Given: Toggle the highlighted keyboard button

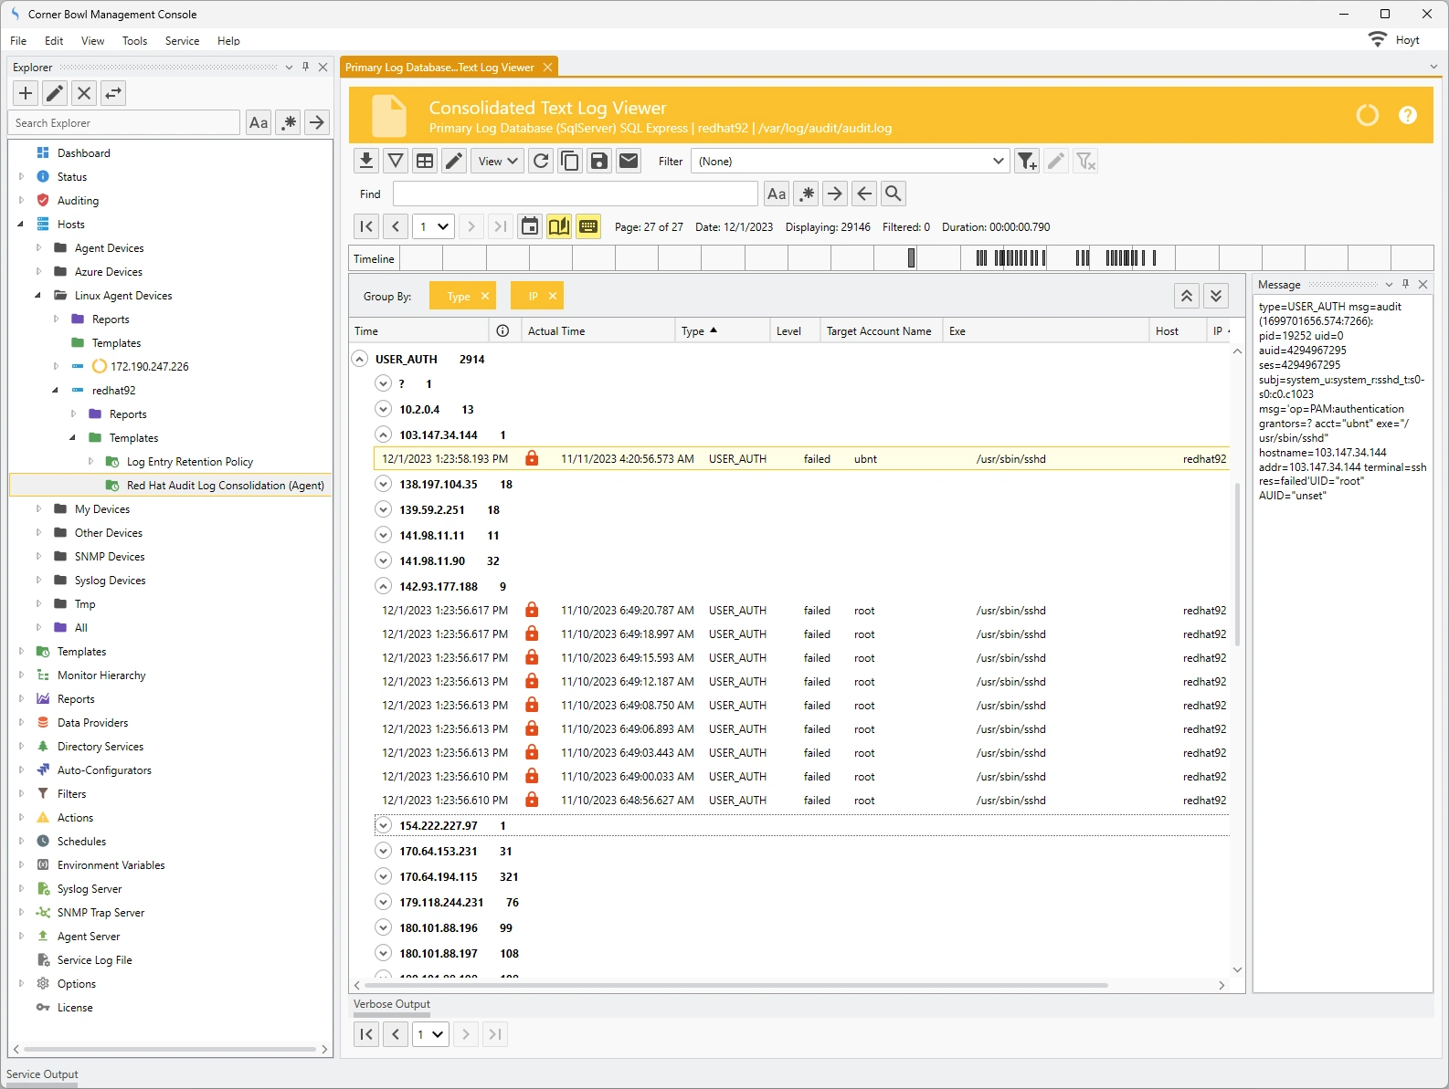Looking at the screenshot, I should (588, 226).
